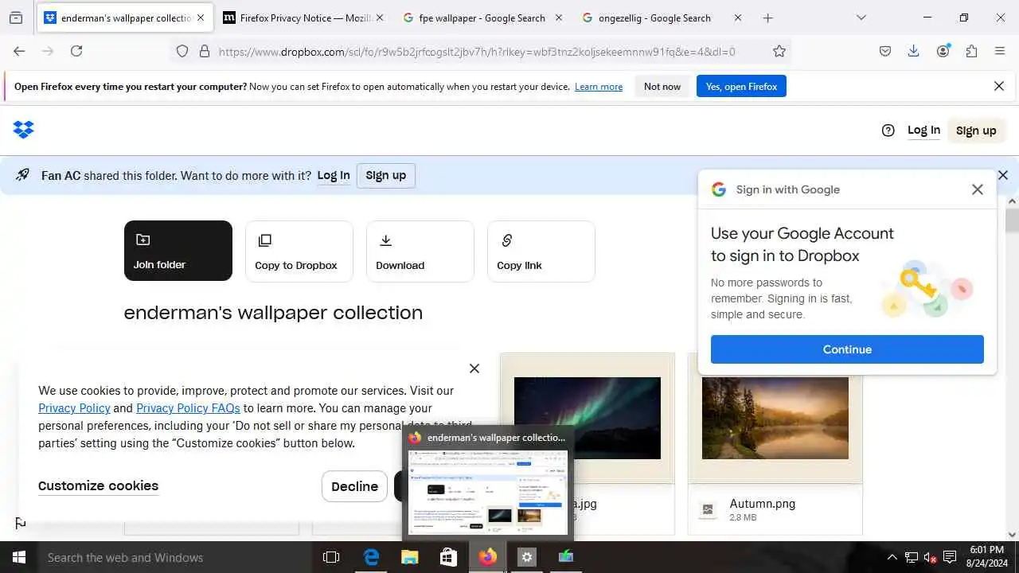Click the Dropbox logo
This screenshot has height=573, width=1019.
coord(24,130)
